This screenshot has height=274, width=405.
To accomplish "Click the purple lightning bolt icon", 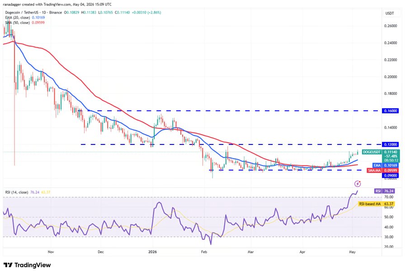I will [x=358, y=184].
